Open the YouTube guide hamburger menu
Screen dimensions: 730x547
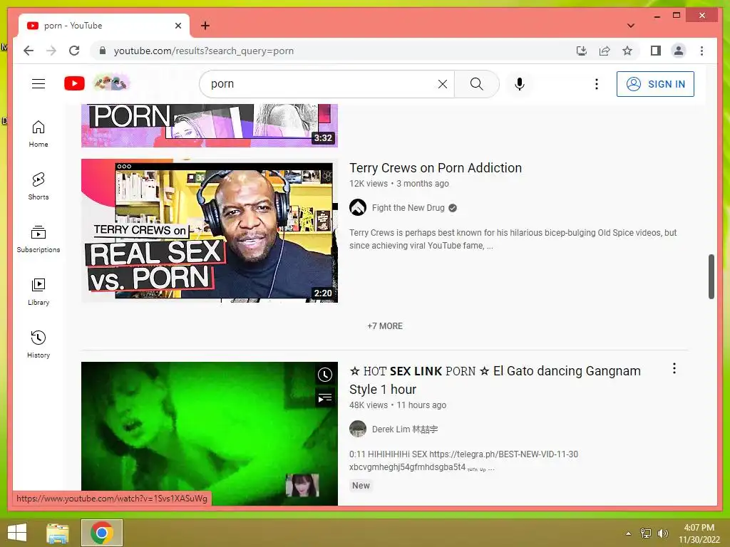(x=38, y=84)
